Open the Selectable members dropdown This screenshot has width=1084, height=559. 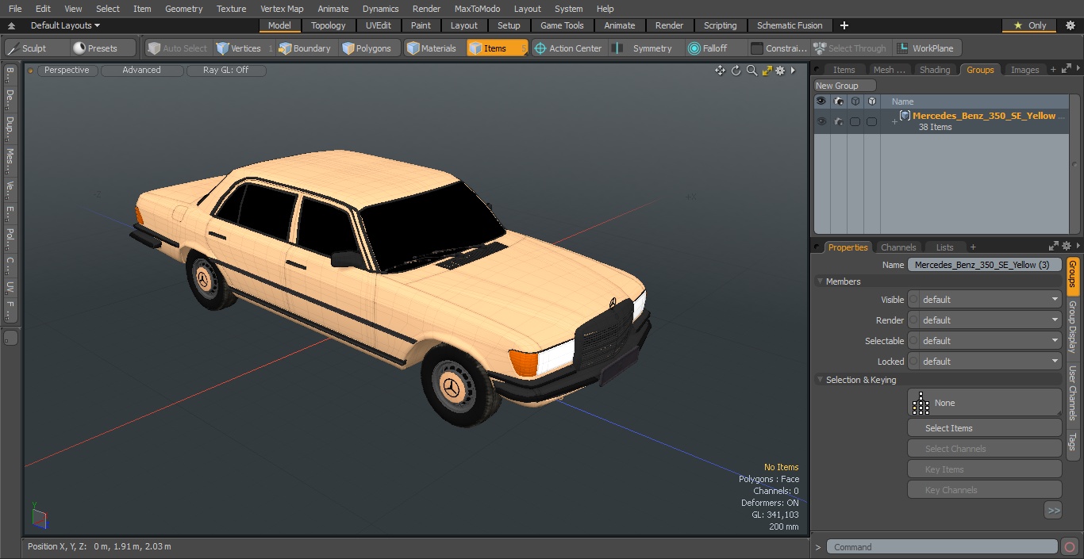pyautogui.click(x=984, y=341)
